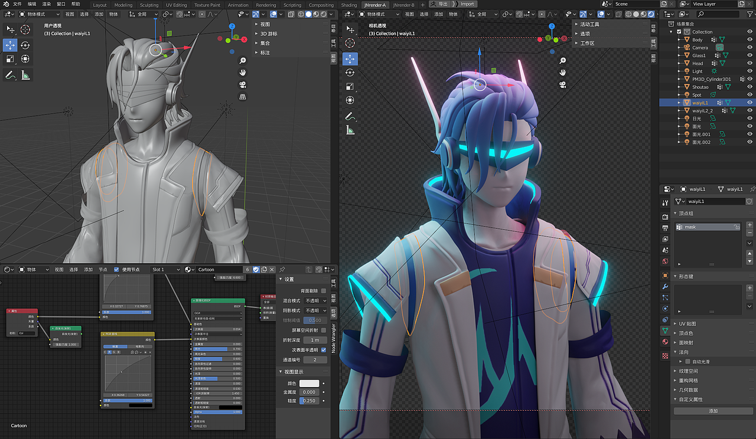This screenshot has height=439, width=756.
Task: Select the Rotate tool in the left viewport
Action: (x=25, y=45)
